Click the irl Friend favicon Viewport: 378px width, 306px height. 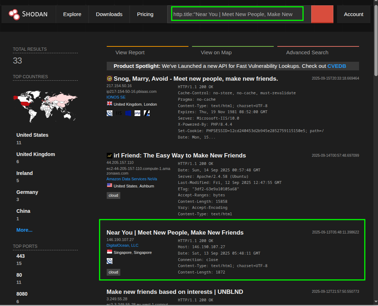pyautogui.click(x=110, y=156)
